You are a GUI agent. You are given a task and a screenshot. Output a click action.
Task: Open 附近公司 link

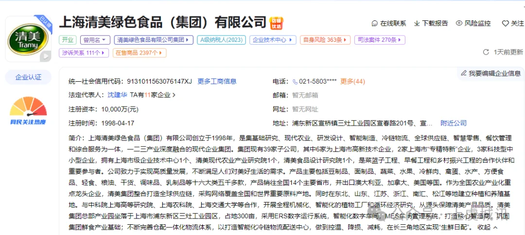454,124
